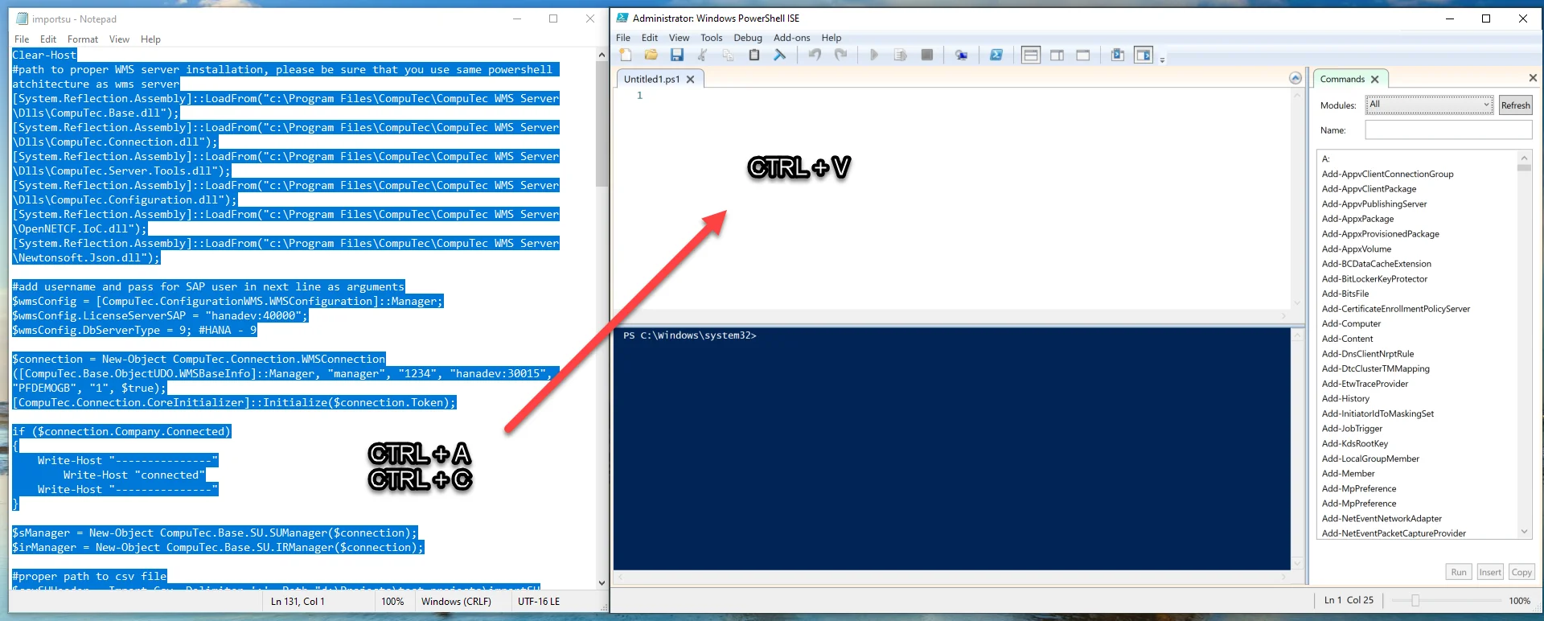Image resolution: width=1544 pixels, height=621 pixels.
Task: Click the zoom slider in the ISE status bar
Action: pos(1415,600)
